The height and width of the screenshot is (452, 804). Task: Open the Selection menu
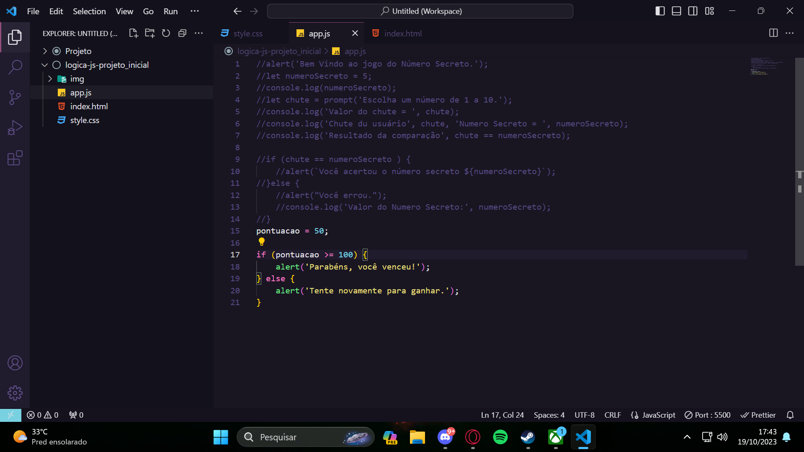point(89,11)
